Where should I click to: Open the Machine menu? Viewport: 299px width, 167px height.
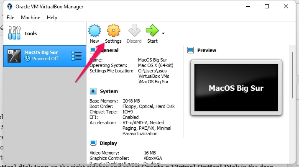31,18
